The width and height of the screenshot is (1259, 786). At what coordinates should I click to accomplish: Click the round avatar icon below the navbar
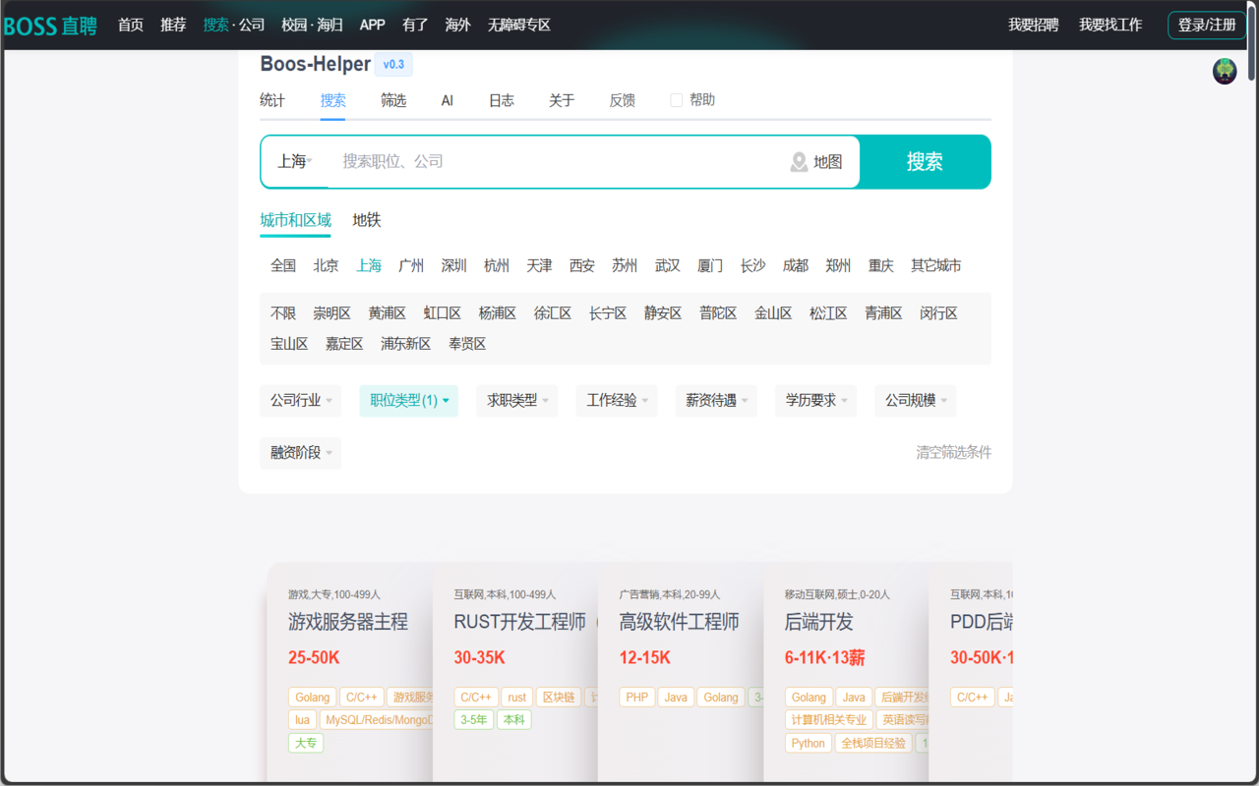tap(1223, 72)
